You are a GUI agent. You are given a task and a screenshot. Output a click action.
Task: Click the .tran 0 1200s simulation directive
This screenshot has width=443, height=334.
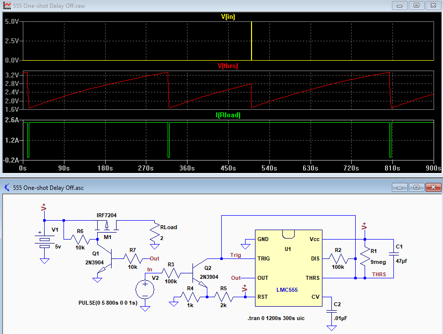276,318
